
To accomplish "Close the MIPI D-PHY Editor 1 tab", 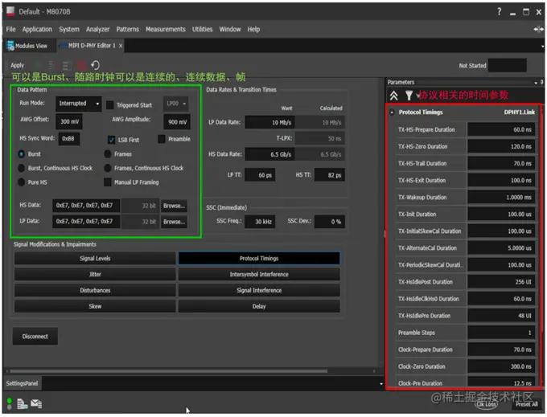I will coord(121,46).
